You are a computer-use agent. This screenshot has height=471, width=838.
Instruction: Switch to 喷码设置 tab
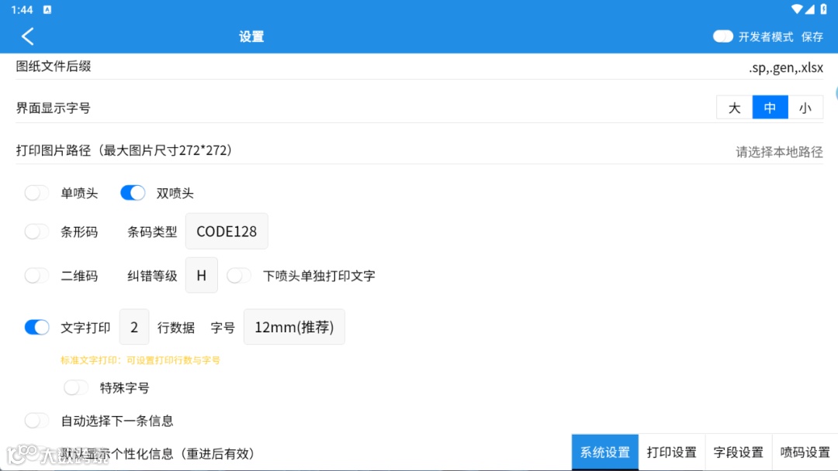(805, 452)
